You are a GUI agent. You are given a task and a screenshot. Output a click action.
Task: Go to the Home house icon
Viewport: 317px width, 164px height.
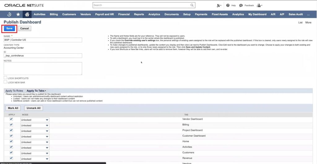pyautogui.click(x=27, y=14)
